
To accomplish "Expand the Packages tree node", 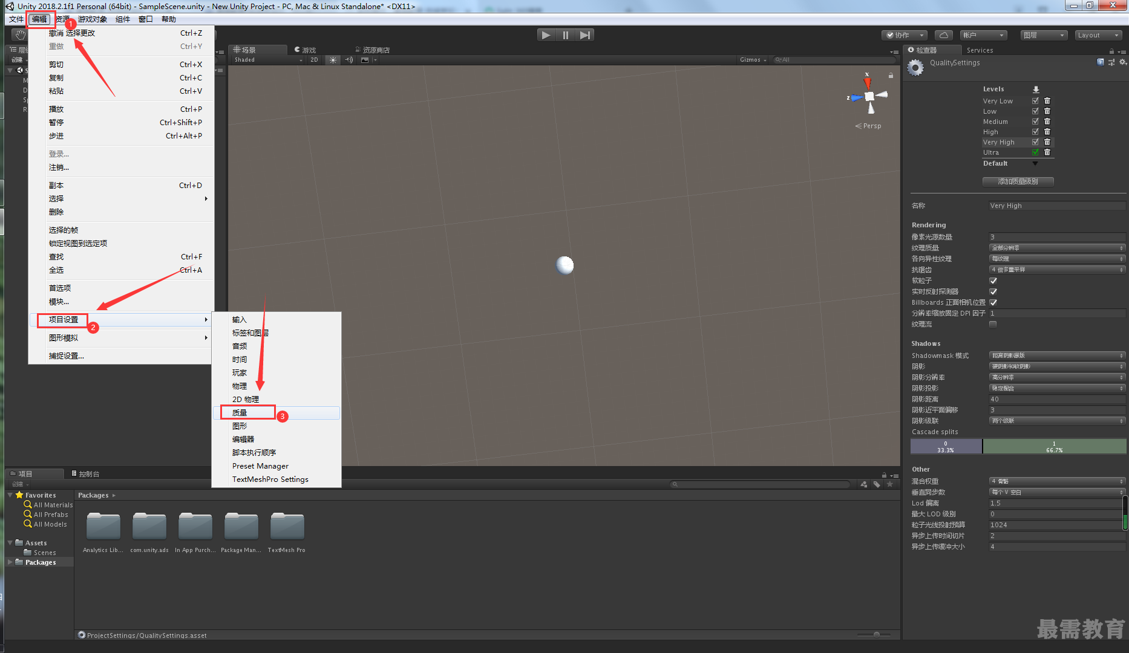I will tap(10, 562).
